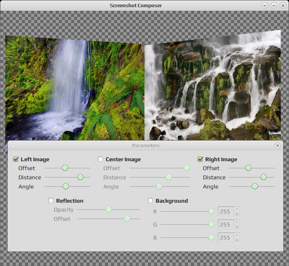289x266 pixels.
Task: Increase the G value with up arrow
Action: [237, 222]
